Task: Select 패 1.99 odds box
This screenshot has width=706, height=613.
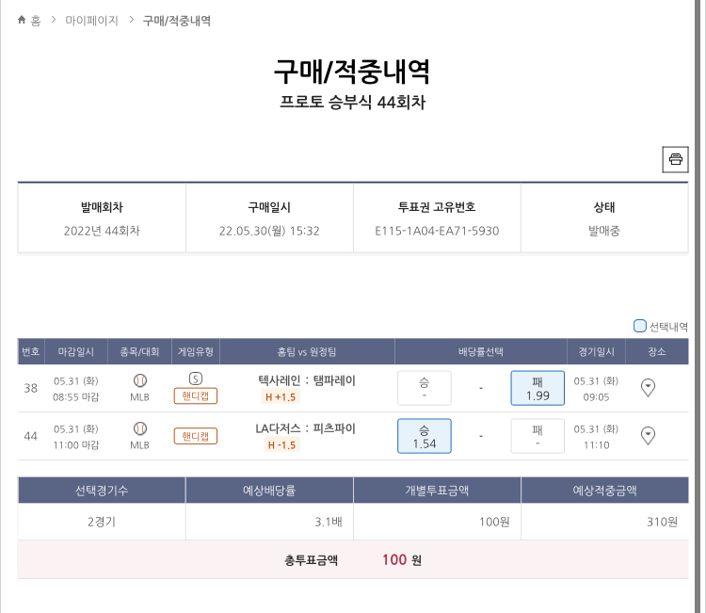Action: point(538,388)
